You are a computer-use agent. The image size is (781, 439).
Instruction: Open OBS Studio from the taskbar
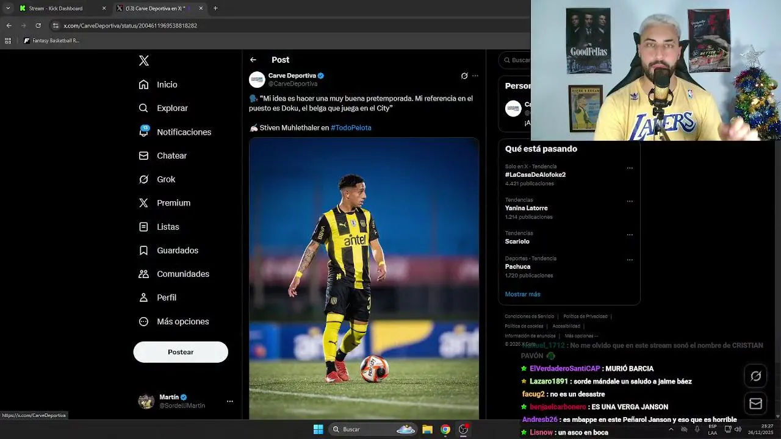coord(464,429)
